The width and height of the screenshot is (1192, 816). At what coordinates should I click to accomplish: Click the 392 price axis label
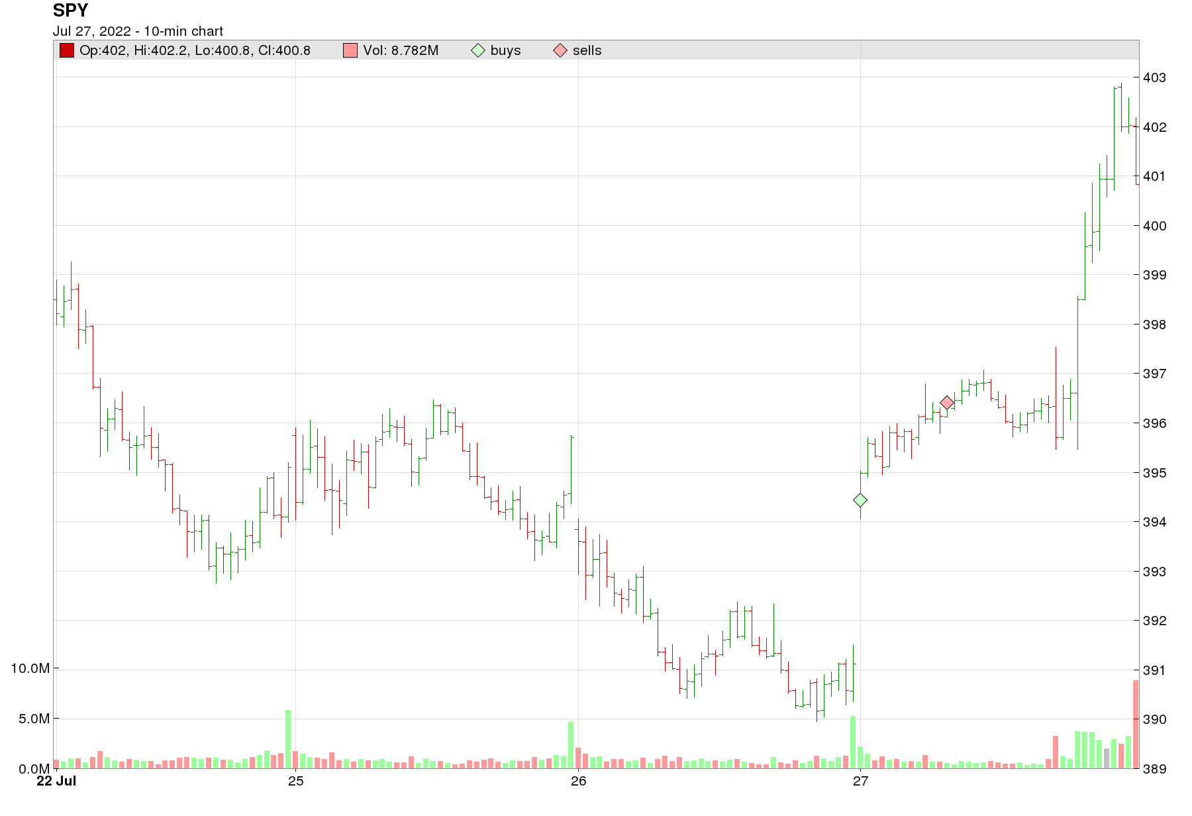1154,621
